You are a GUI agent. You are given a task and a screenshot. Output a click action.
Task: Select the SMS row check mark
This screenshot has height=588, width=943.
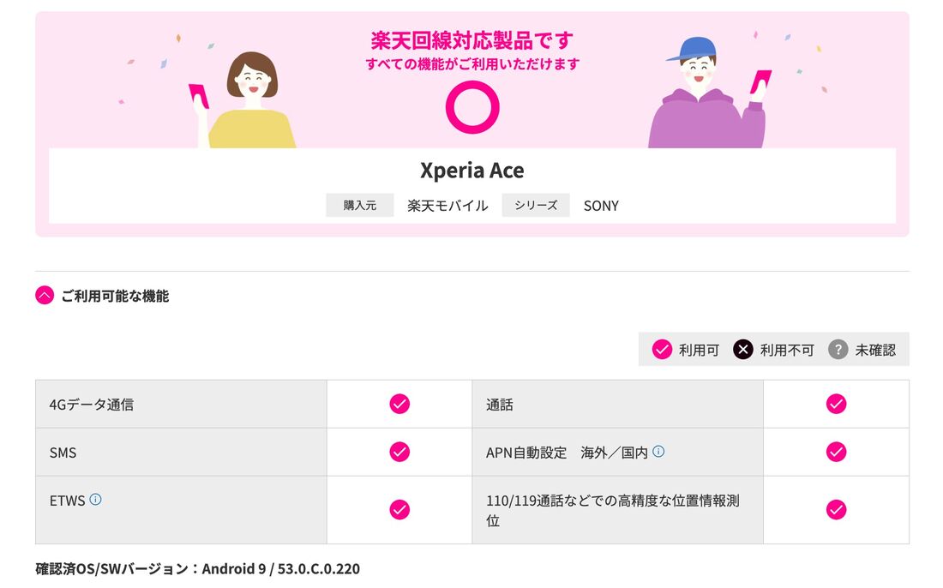click(x=399, y=452)
